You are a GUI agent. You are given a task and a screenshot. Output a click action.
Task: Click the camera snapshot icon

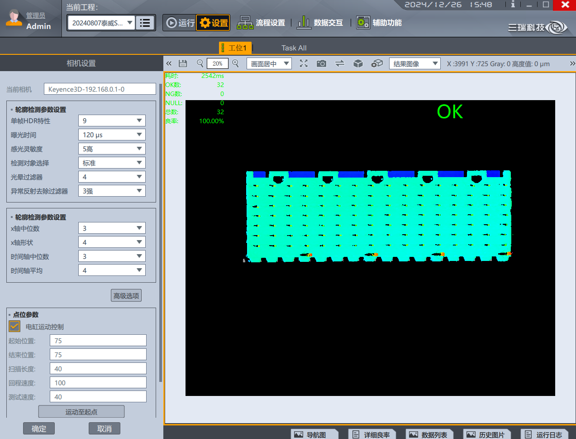tap(321, 64)
